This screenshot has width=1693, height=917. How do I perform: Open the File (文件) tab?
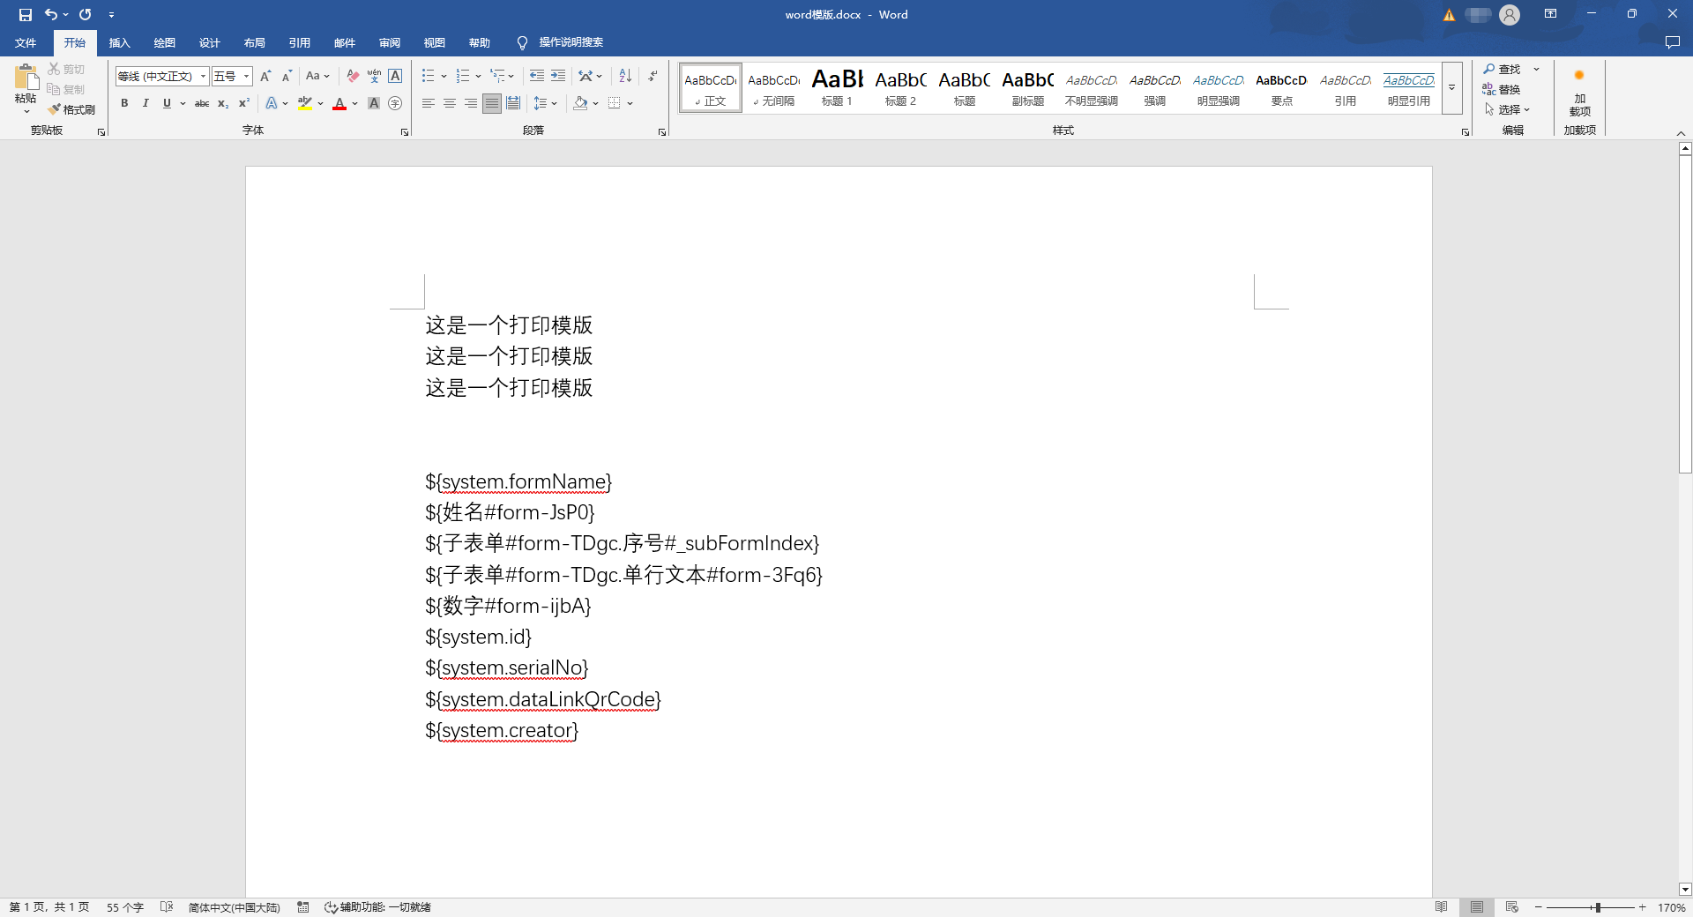26,42
